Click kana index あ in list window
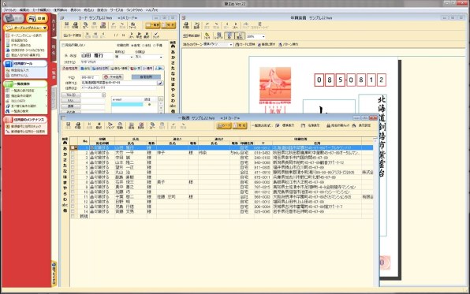The height and width of the screenshot is (294, 470). [x=65, y=149]
